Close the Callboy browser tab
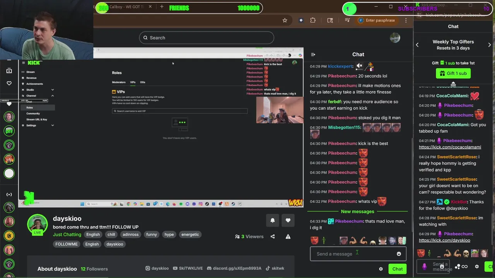The height and width of the screenshot is (278, 495). (x=150, y=7)
